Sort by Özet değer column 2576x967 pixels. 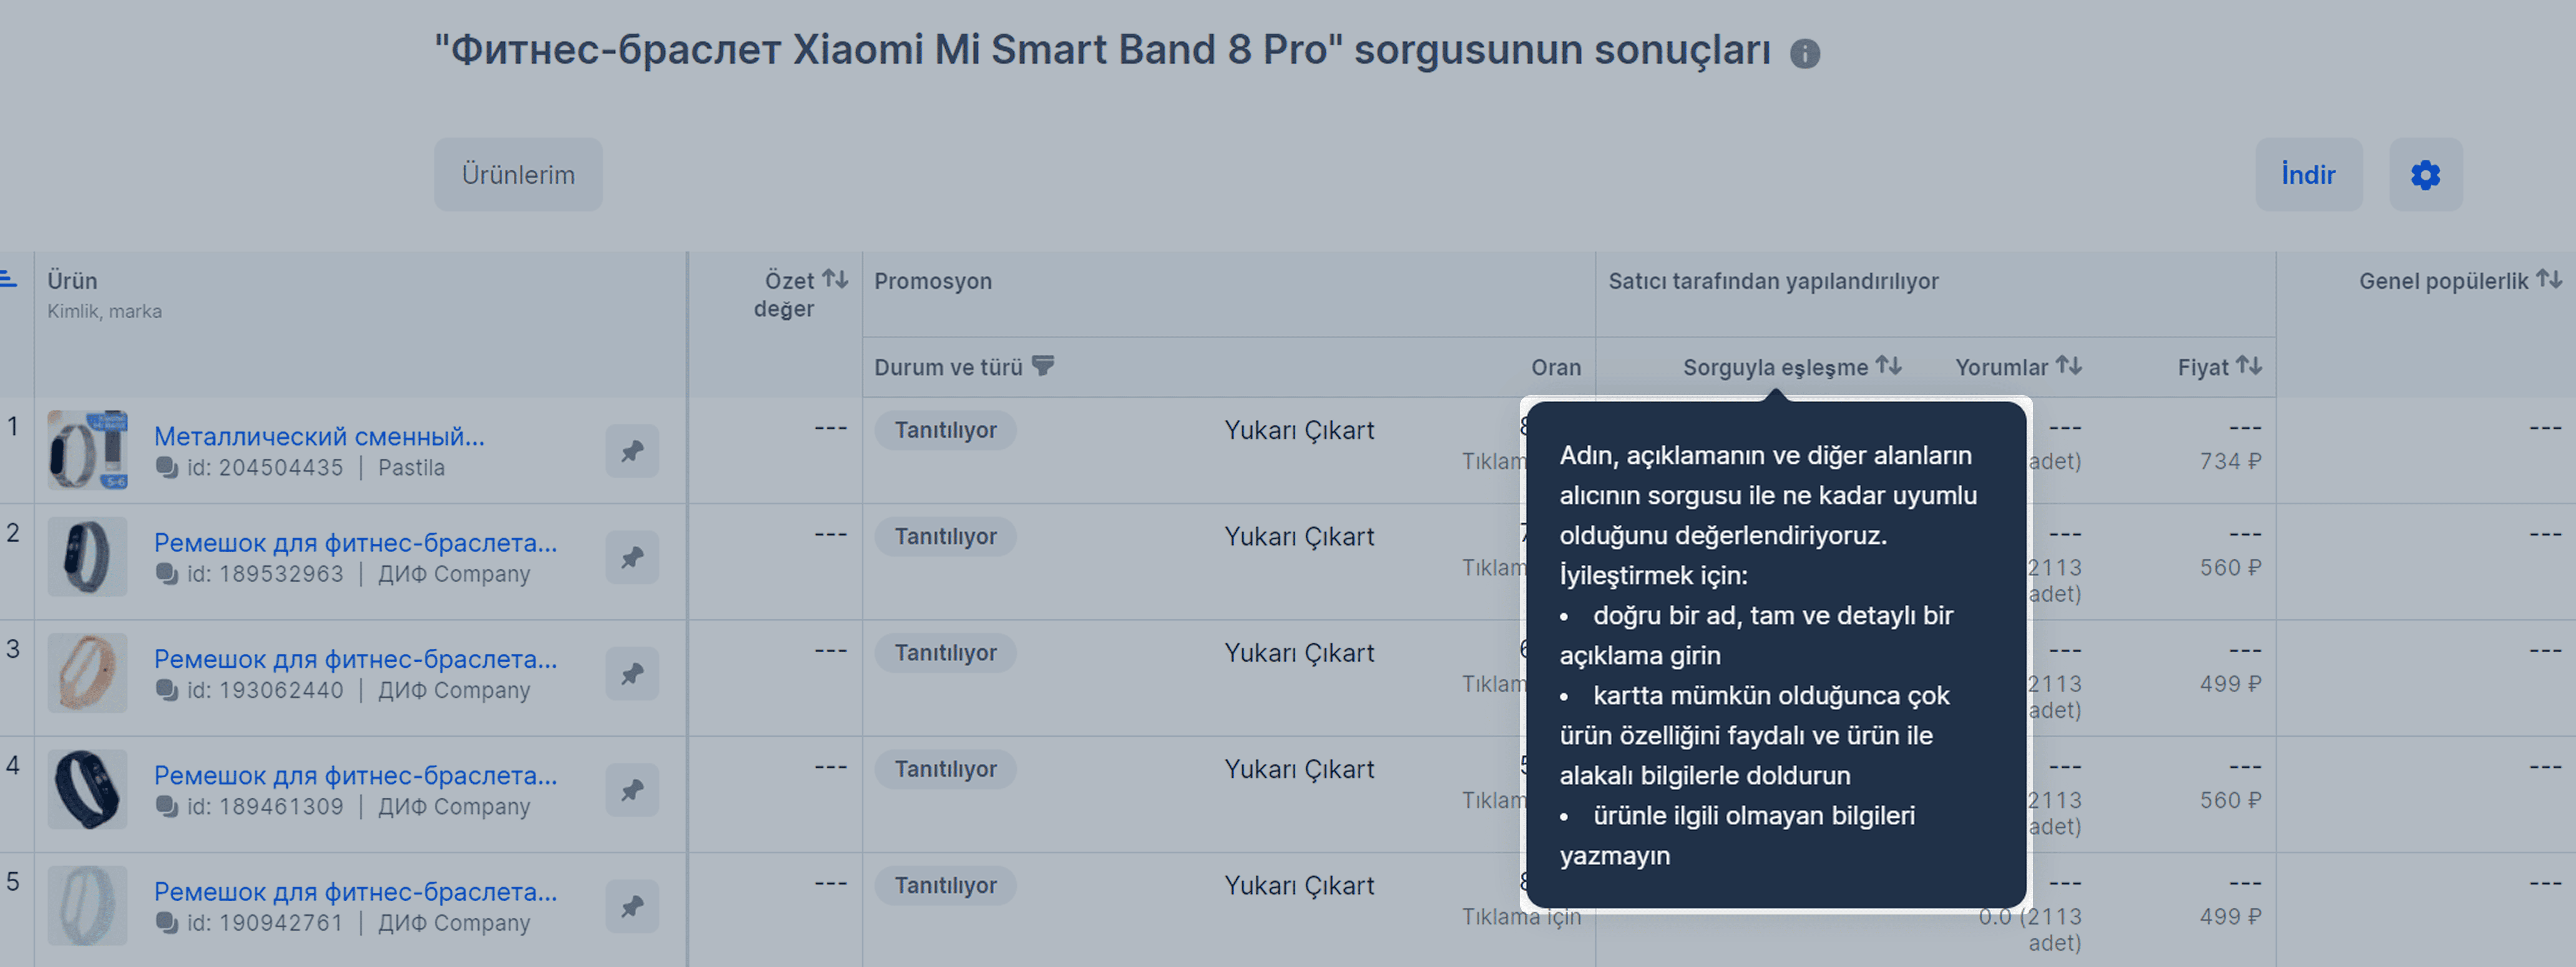[835, 280]
